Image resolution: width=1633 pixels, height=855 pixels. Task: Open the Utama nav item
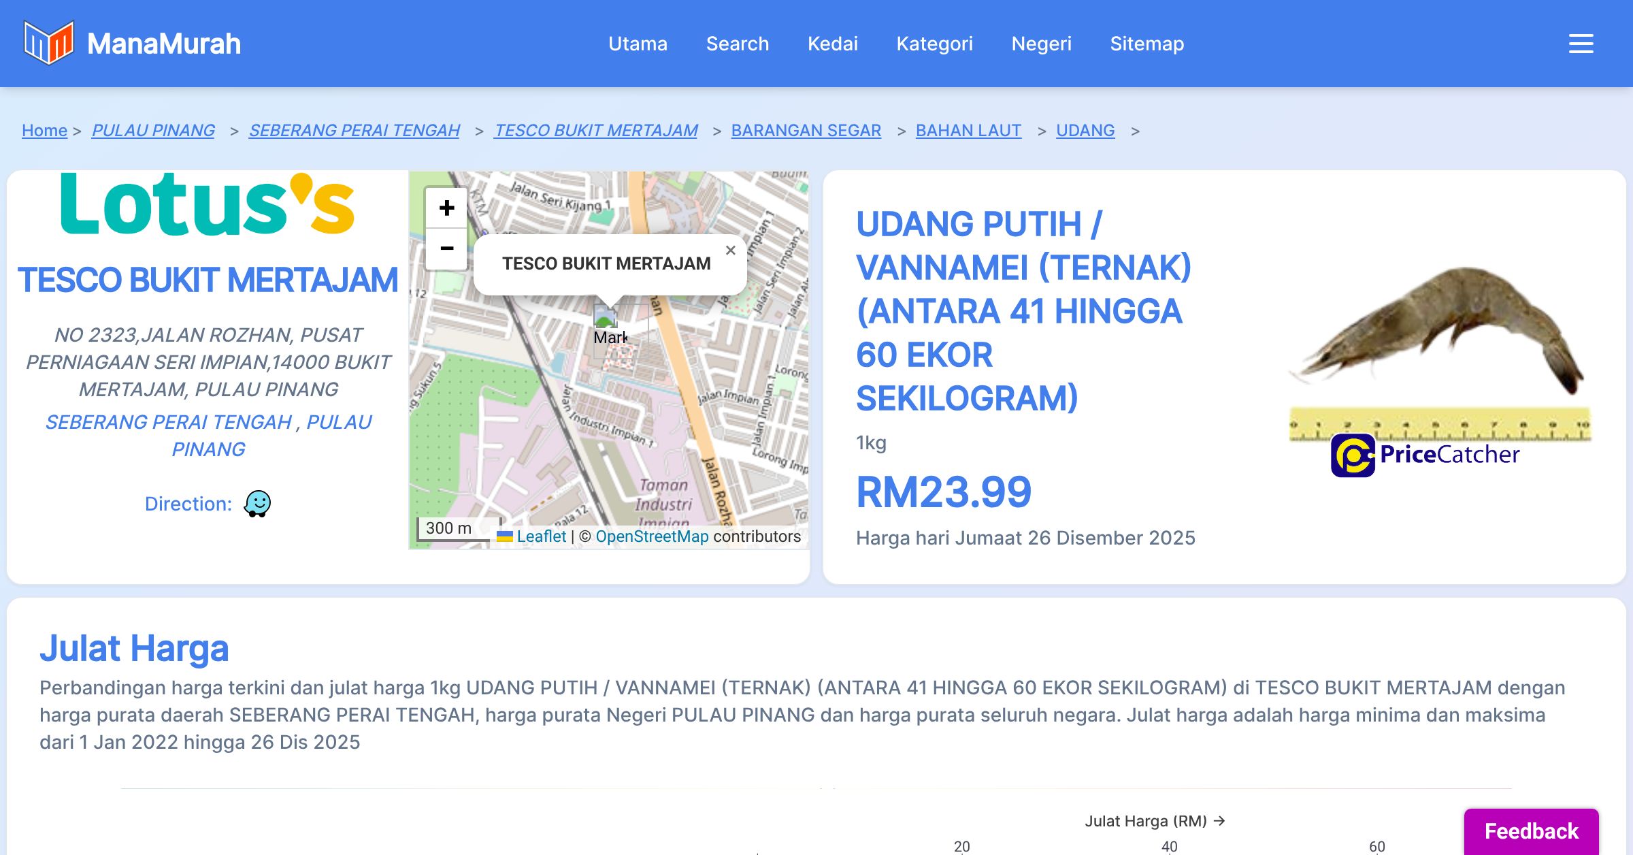click(x=638, y=44)
